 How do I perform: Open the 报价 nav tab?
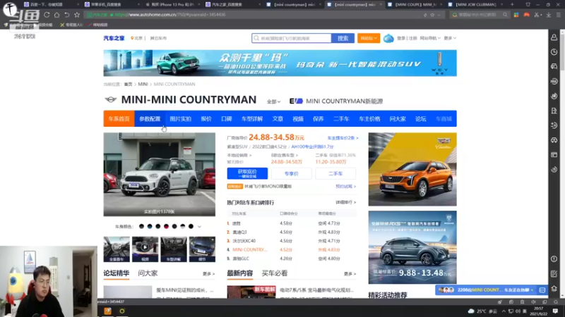coord(206,118)
